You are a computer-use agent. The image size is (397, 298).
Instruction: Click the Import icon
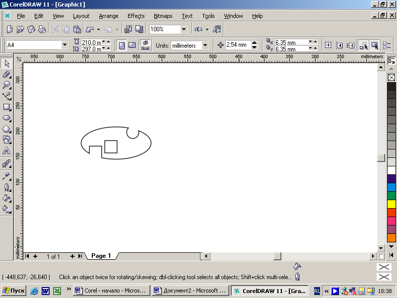[128, 29]
